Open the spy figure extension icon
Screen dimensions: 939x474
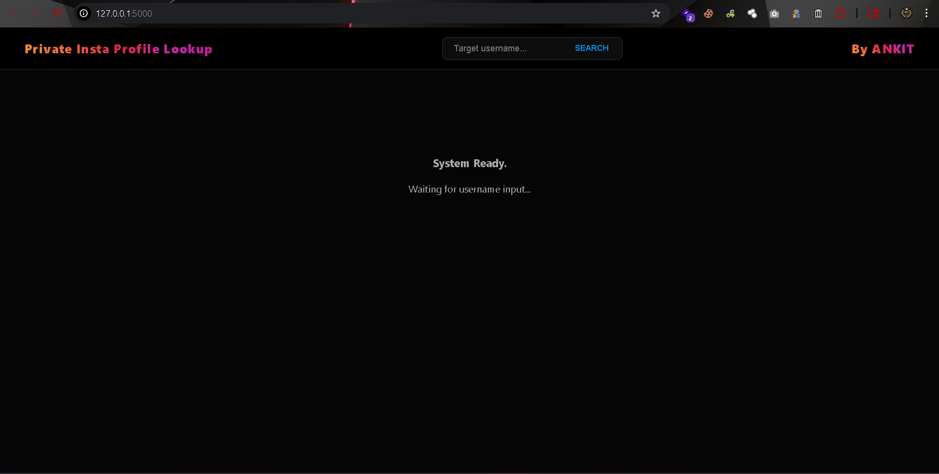click(x=796, y=14)
